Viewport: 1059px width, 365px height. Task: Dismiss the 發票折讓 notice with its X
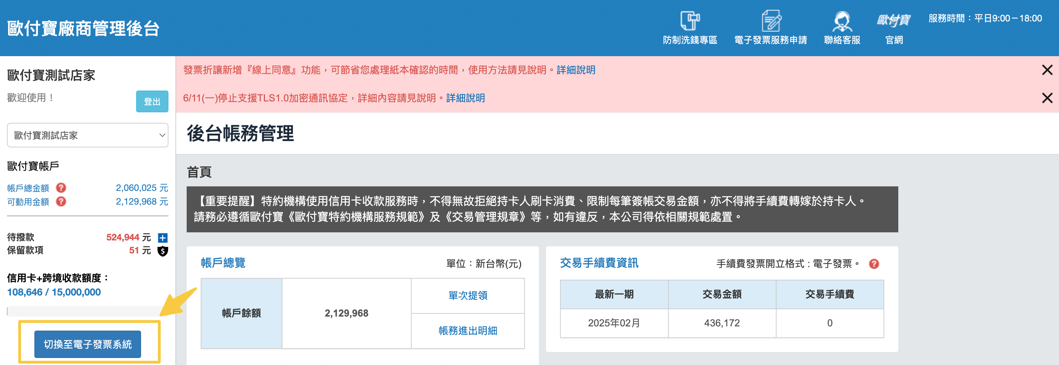[x=1047, y=70]
